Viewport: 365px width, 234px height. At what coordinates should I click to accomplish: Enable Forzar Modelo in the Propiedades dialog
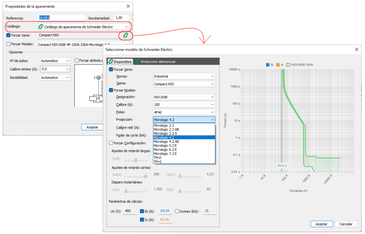[x=9, y=44]
